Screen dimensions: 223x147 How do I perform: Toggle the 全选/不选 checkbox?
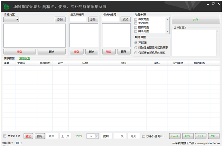(x=5, y=136)
